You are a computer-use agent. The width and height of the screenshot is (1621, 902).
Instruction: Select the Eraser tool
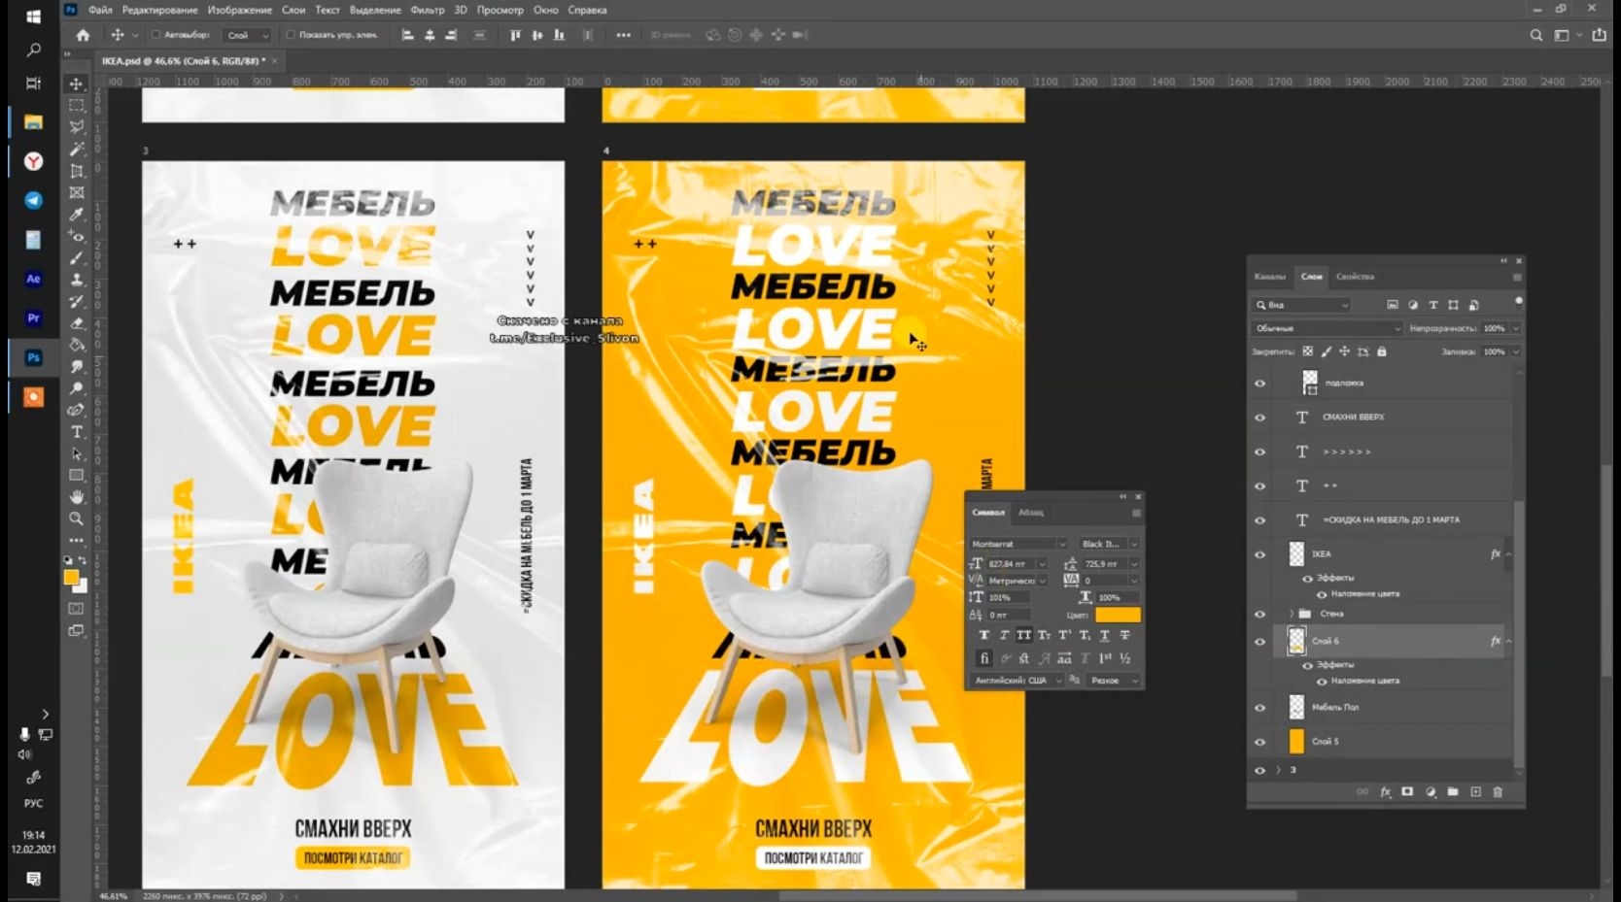coord(76,323)
